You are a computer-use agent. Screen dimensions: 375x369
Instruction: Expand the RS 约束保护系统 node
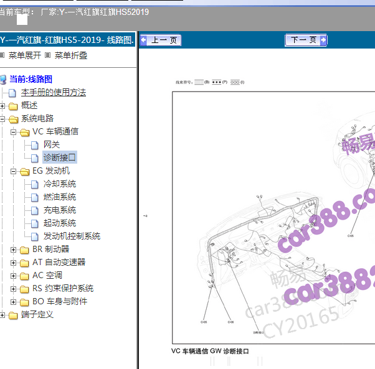point(14,289)
